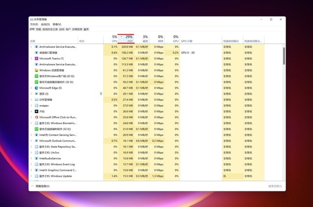The image size is (313, 207).
Task: Click the Microsoft Teams process icon
Action: [36, 58]
